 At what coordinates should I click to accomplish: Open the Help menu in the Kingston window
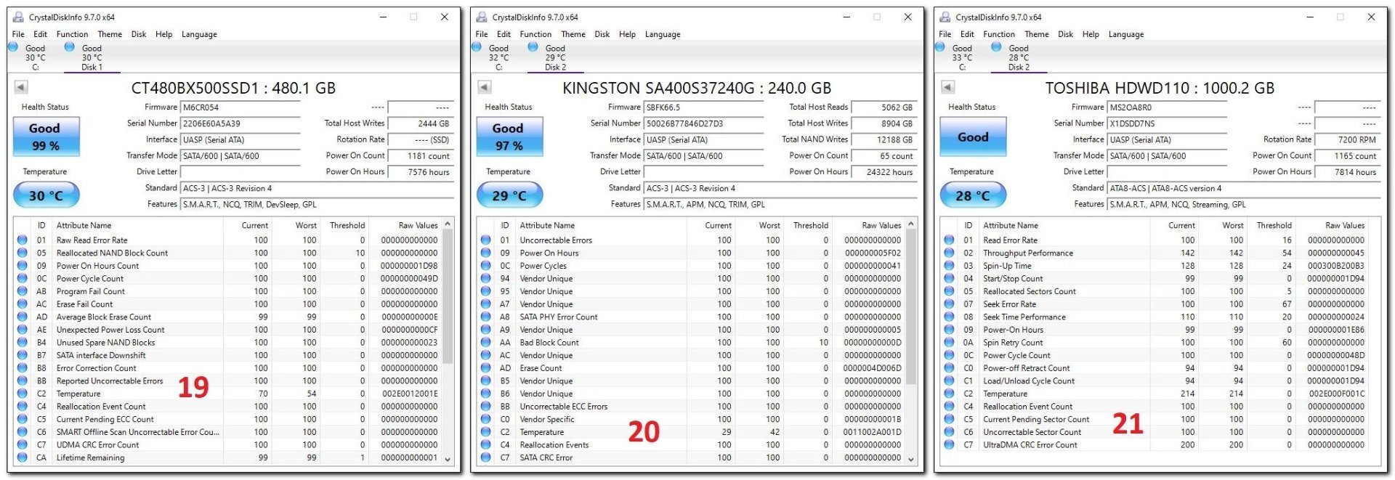[x=627, y=34]
